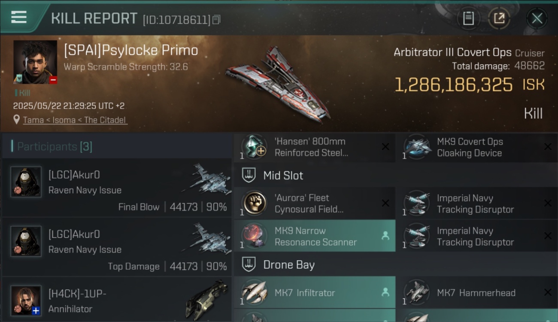This screenshot has height=322, width=558.
Task: Open the clipboard notes icon in header
Action: point(468,18)
